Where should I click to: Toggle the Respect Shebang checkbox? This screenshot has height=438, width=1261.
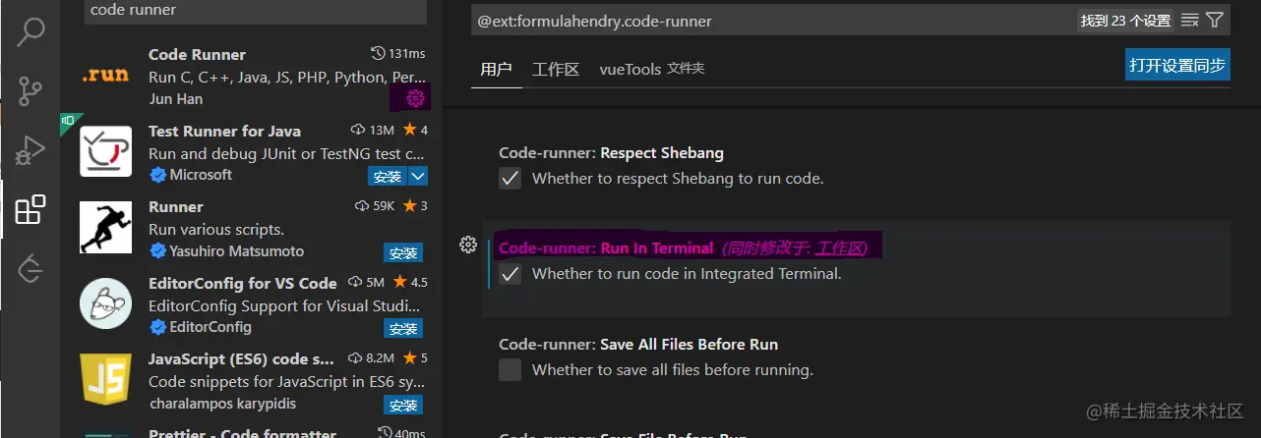click(510, 178)
